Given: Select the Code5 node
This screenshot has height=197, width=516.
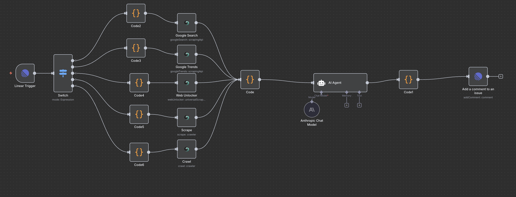Looking at the screenshot, I should pyautogui.click(x=139, y=114).
